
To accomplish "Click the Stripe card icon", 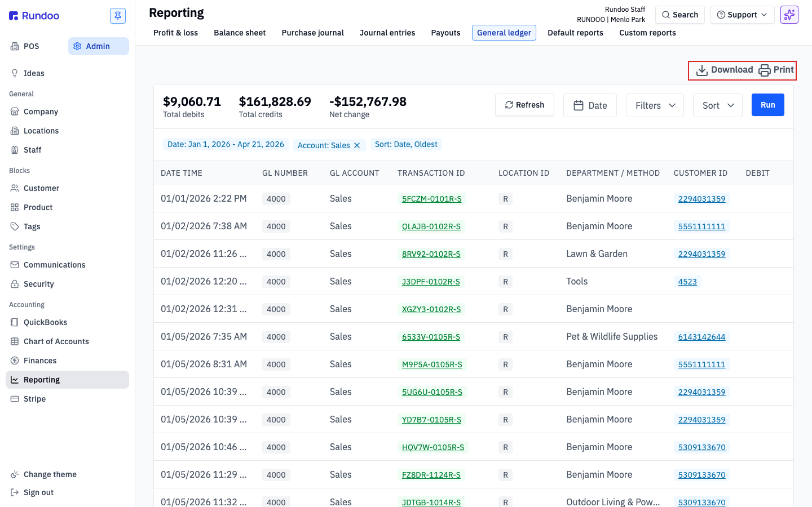I will pyautogui.click(x=15, y=399).
